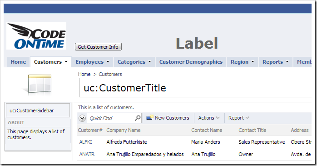Expand the Categories menu arrow
Screen dimensions: 317x166
149,62
